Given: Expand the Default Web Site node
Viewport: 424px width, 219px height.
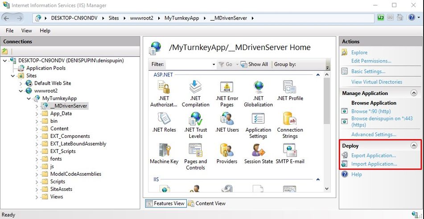Looking at the screenshot, I should click(x=21, y=83).
